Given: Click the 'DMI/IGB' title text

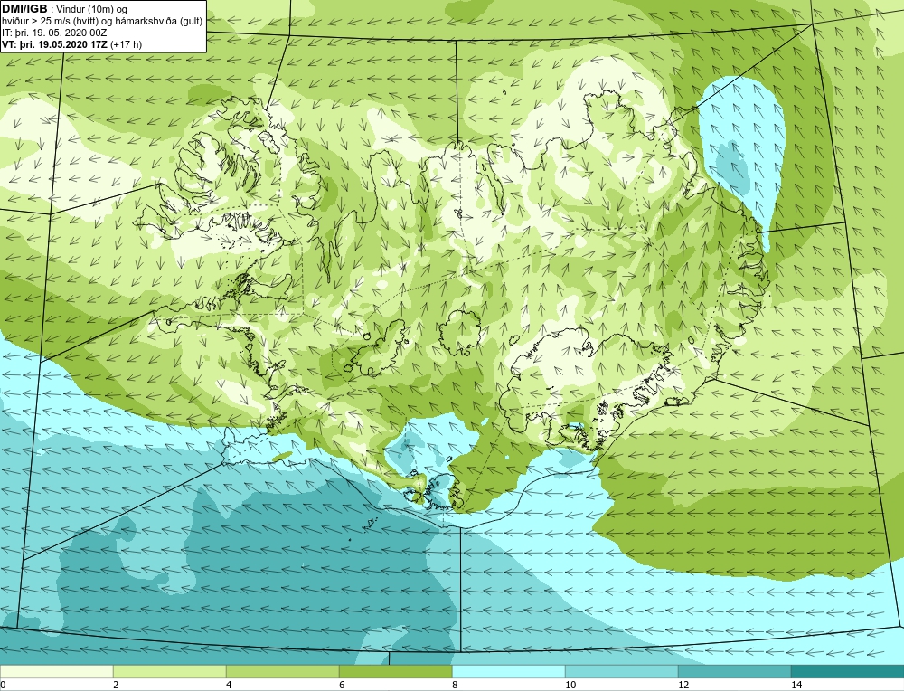Looking at the screenshot, I should tap(24, 9).
